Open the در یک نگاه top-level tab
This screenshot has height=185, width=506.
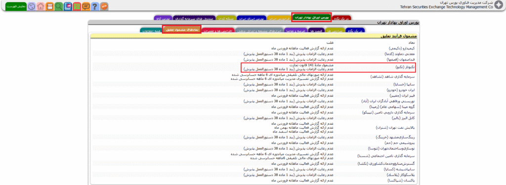pyautogui.click(x=341, y=18)
